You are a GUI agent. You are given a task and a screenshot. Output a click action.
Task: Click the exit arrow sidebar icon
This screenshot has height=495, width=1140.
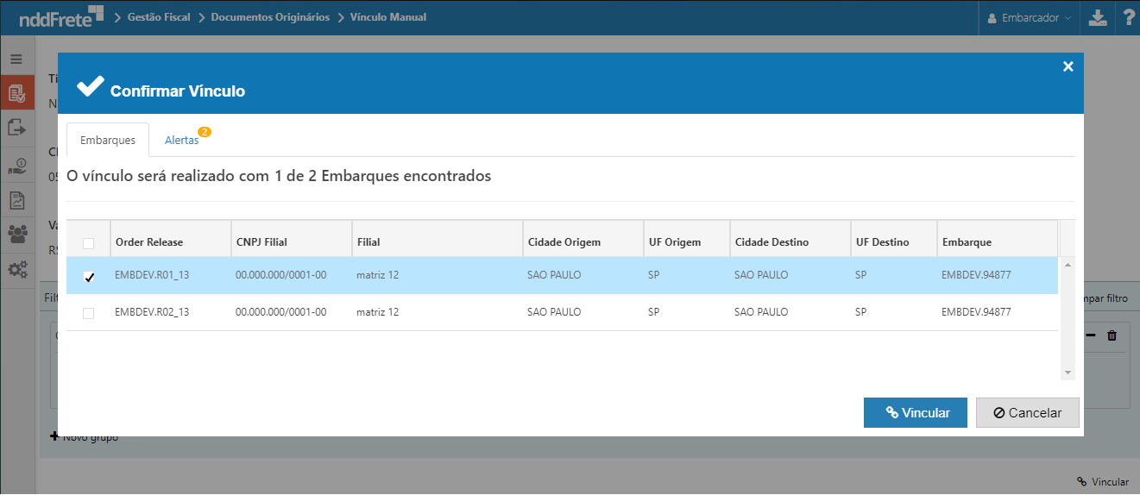coord(16,128)
